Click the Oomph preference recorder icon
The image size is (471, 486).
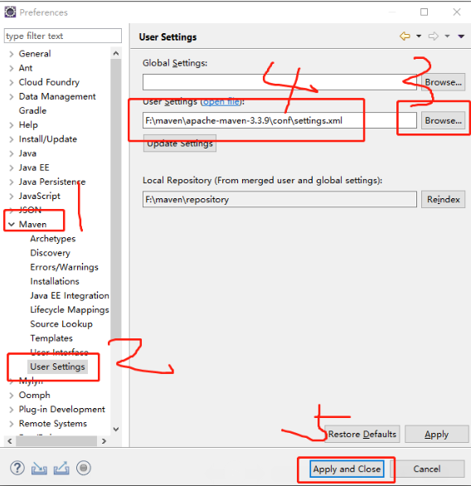coord(84,468)
